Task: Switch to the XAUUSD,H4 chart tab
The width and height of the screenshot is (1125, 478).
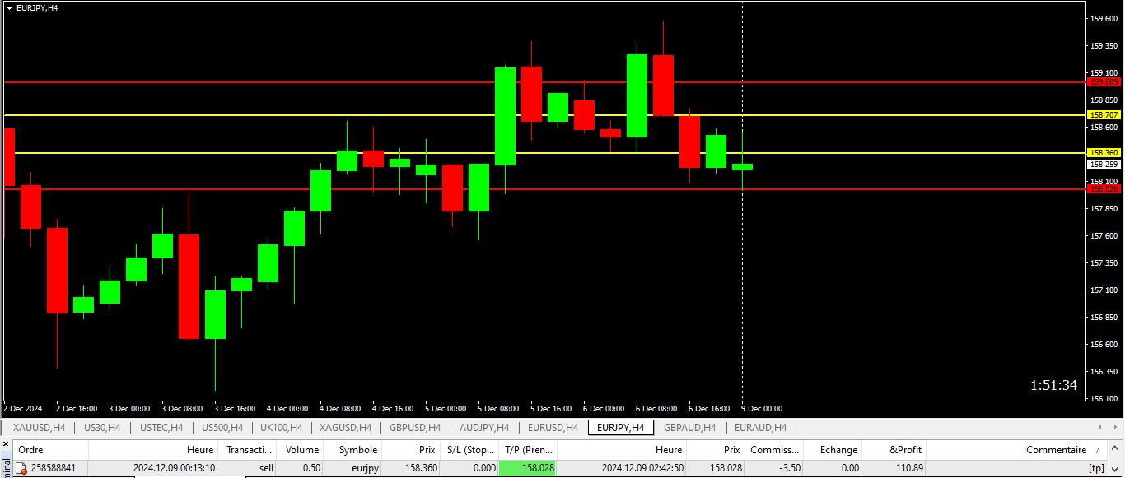Action: coord(39,427)
